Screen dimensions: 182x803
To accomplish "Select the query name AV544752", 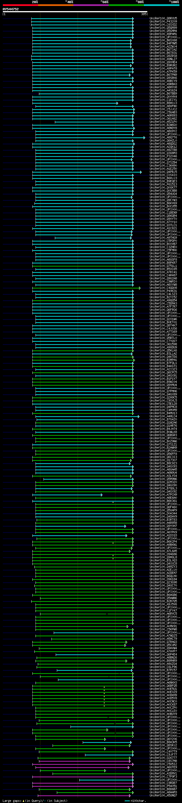I will click(x=11, y=9).
